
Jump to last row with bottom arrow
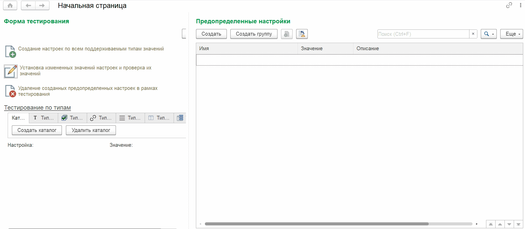pyautogui.click(x=518, y=224)
